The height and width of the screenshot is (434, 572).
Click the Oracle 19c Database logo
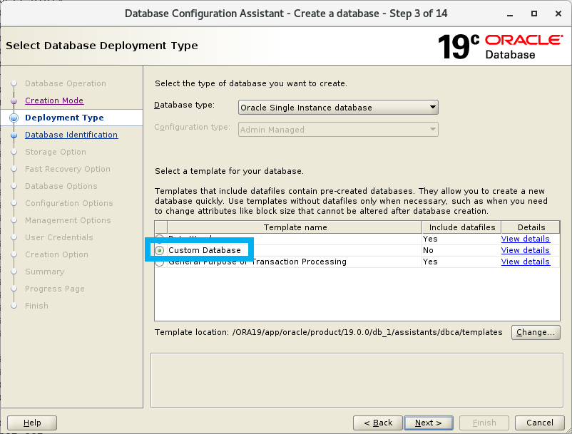coord(500,46)
